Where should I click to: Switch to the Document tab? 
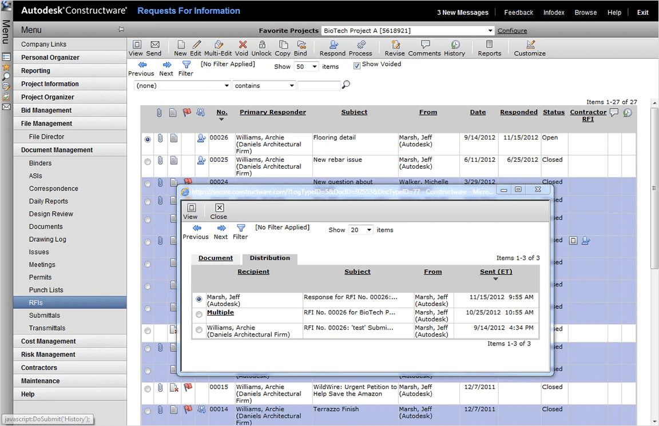pos(216,258)
